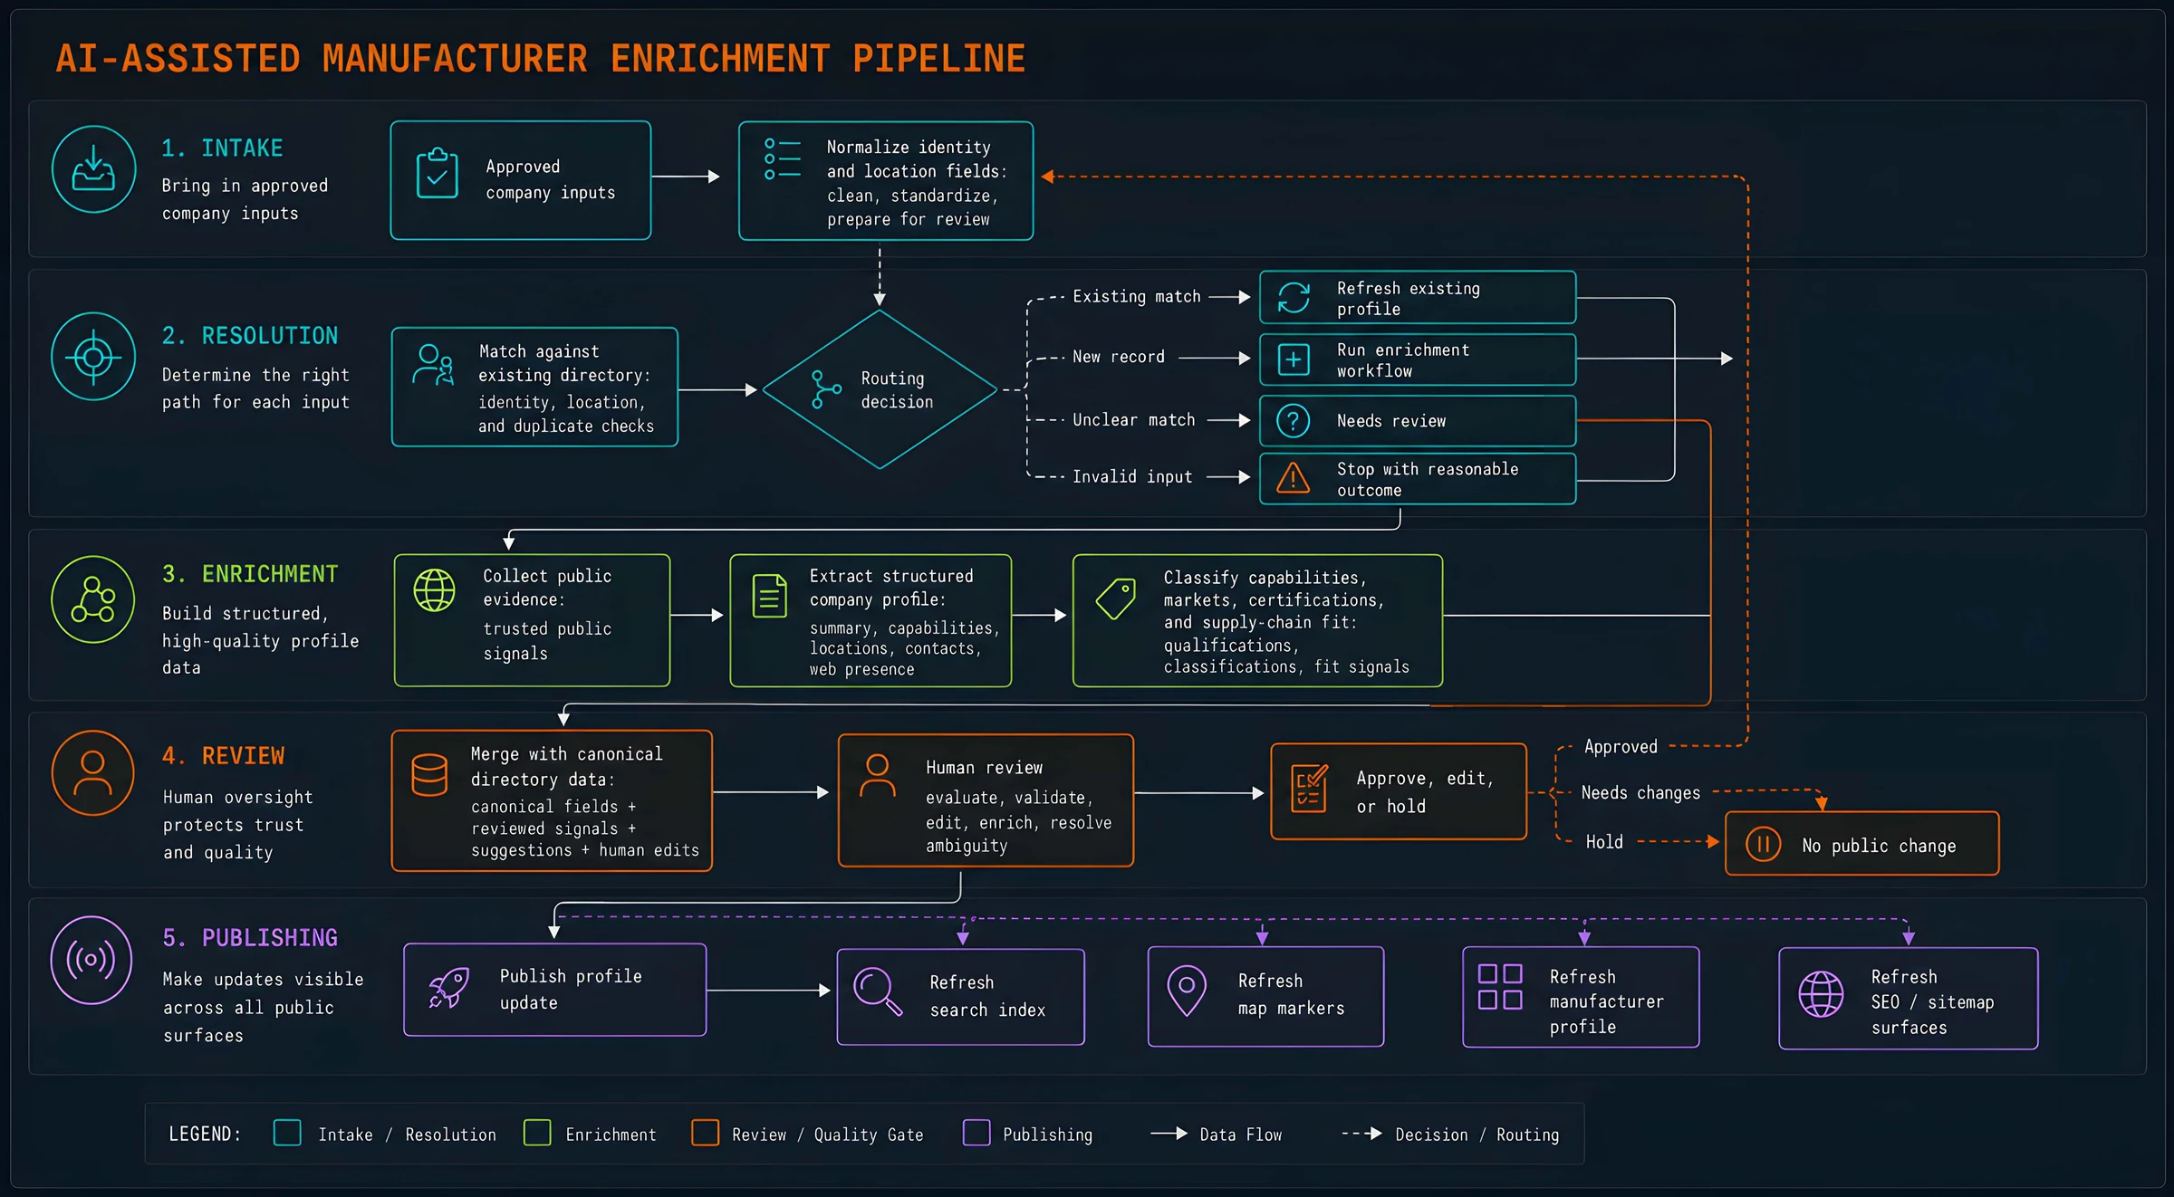Click the 'Invalid input' branch label
This screenshot has height=1197, width=2174.
(1132, 477)
